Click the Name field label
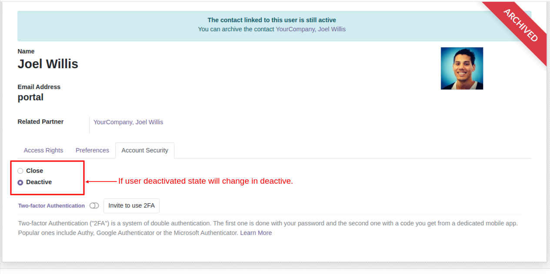 click(26, 51)
